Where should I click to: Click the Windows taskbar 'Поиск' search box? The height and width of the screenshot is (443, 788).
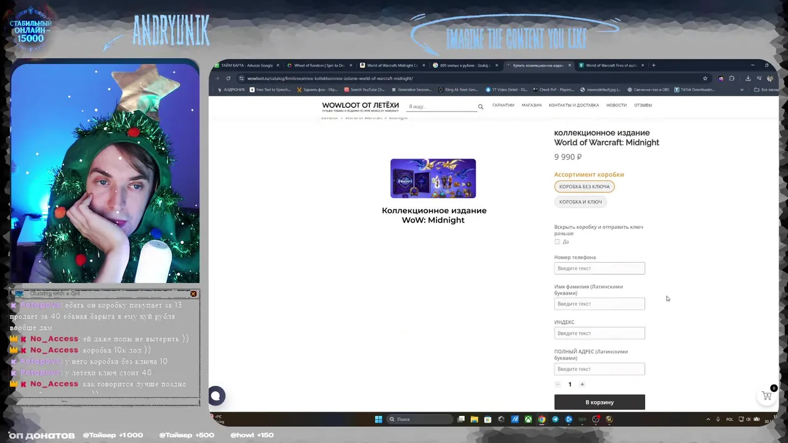pyautogui.click(x=420, y=419)
